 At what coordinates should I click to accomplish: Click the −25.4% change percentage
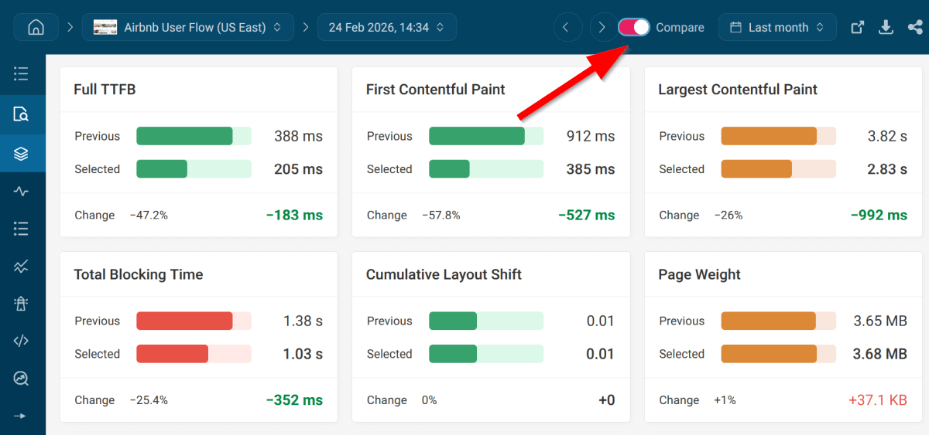pyautogui.click(x=149, y=400)
